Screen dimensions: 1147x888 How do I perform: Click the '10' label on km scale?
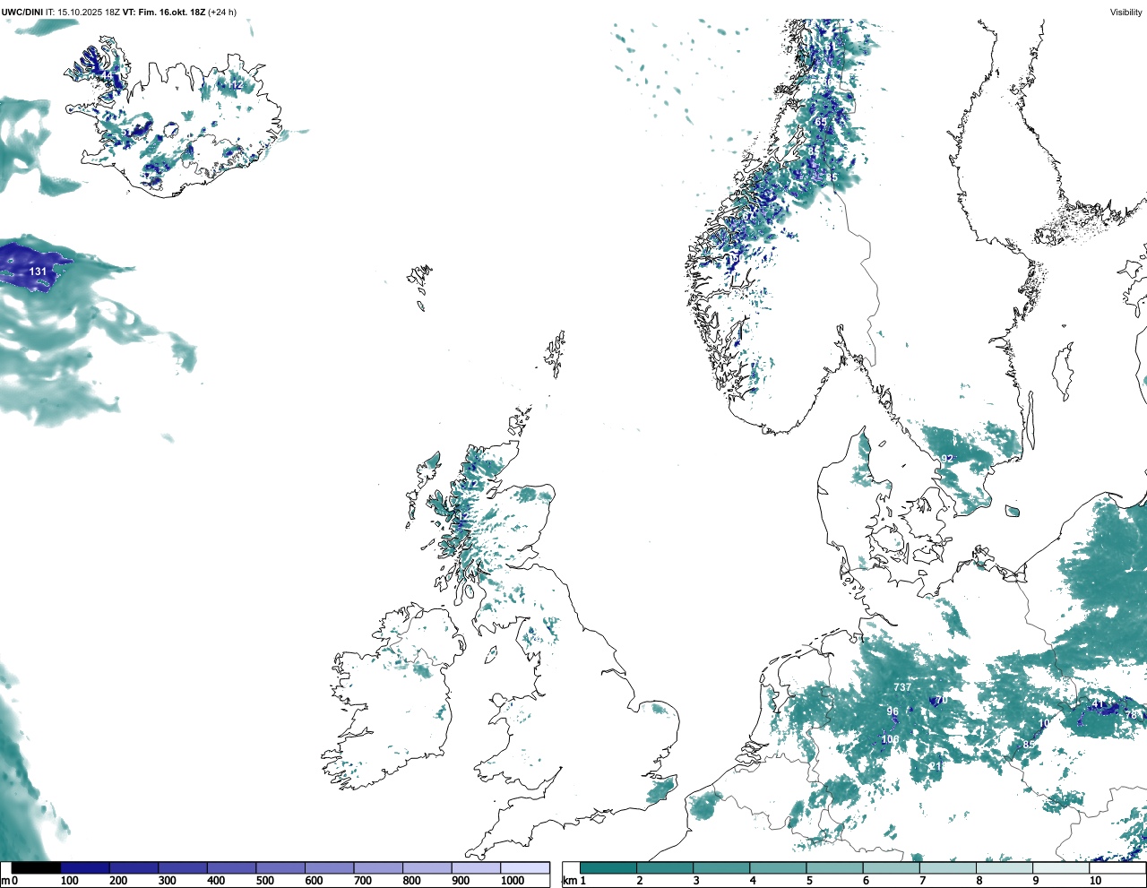click(x=1095, y=881)
